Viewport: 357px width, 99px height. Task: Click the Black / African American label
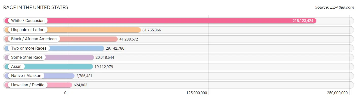click(x=34, y=39)
